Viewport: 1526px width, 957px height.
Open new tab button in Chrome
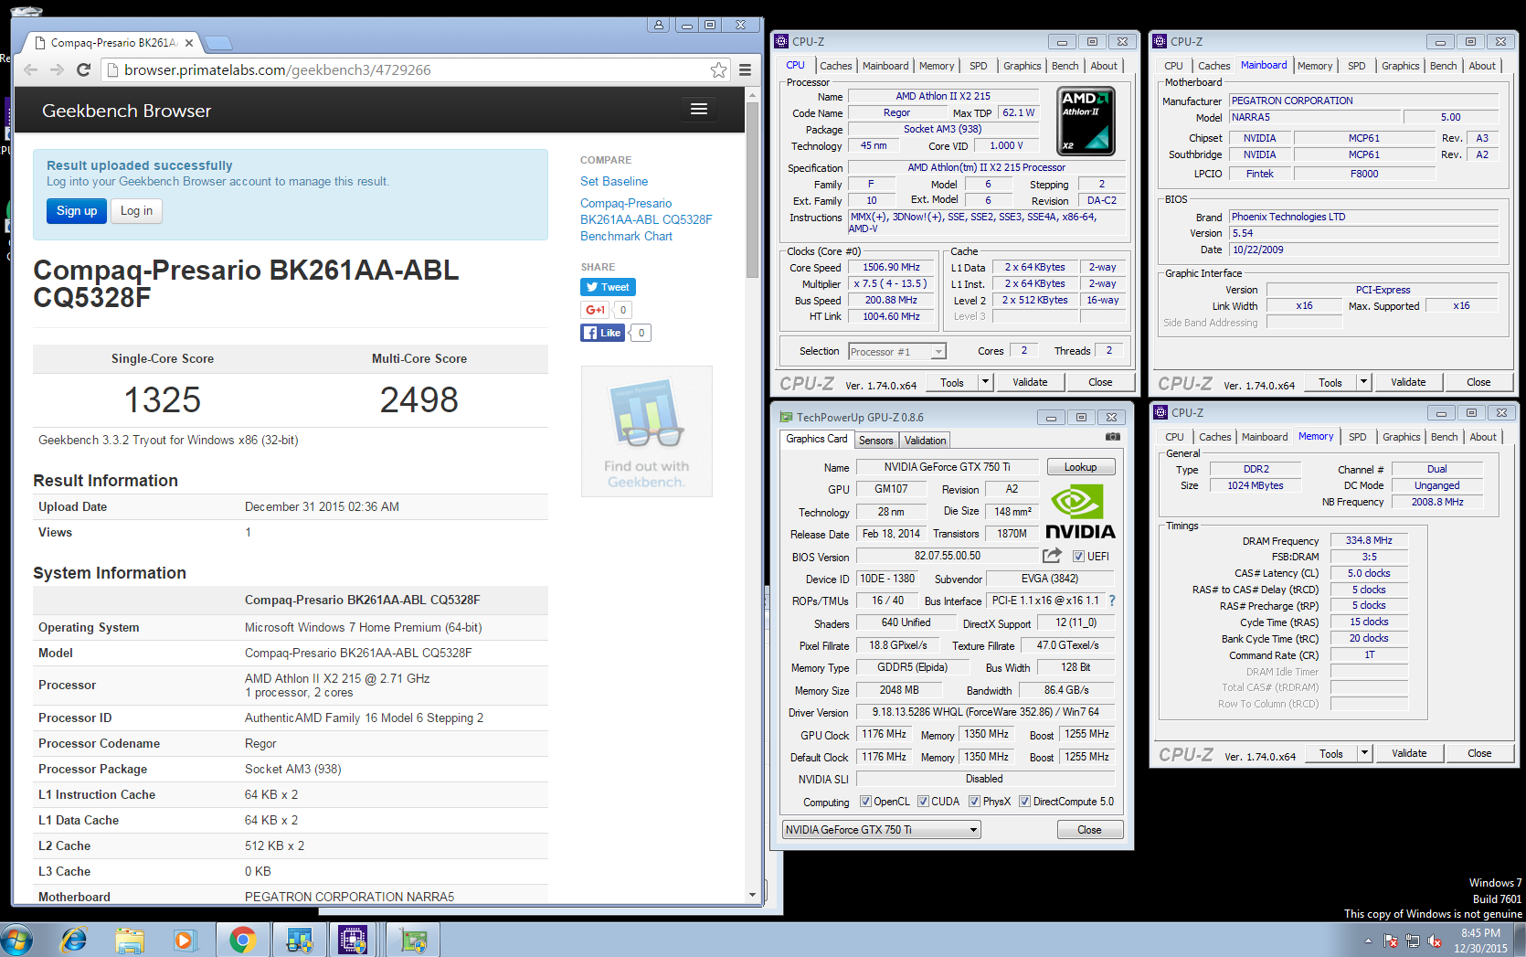(x=218, y=43)
